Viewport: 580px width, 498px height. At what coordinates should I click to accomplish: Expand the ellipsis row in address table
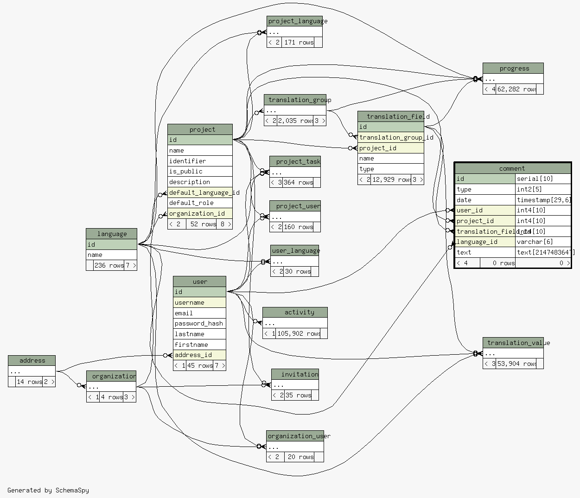tap(32, 371)
